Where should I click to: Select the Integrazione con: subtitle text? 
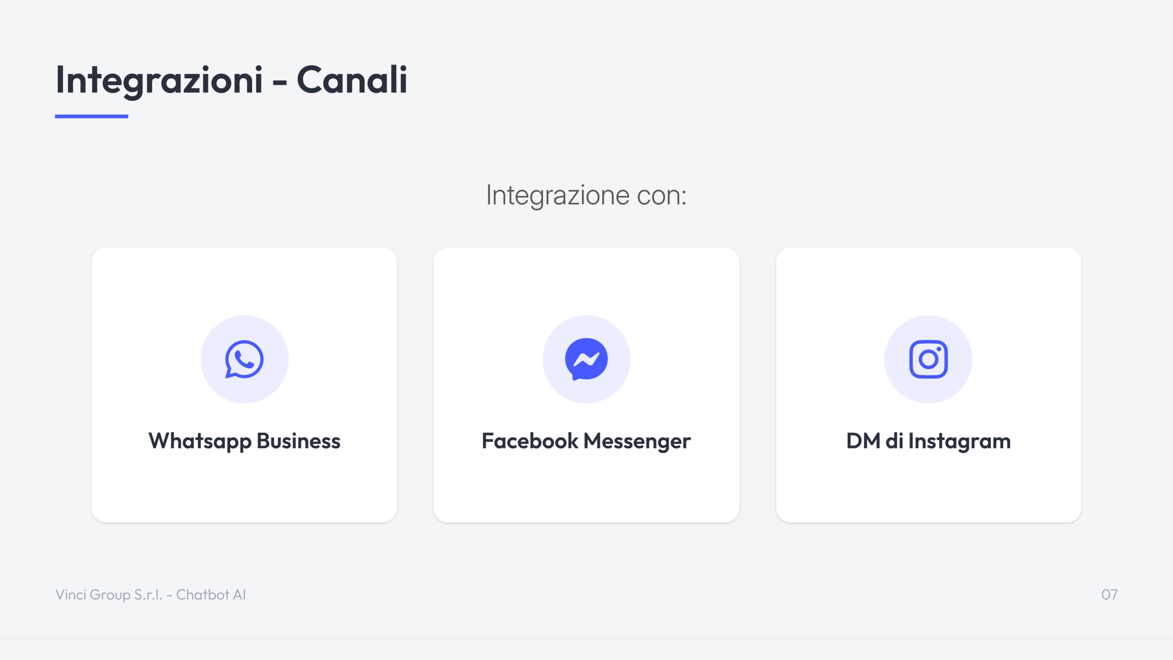pyautogui.click(x=586, y=195)
